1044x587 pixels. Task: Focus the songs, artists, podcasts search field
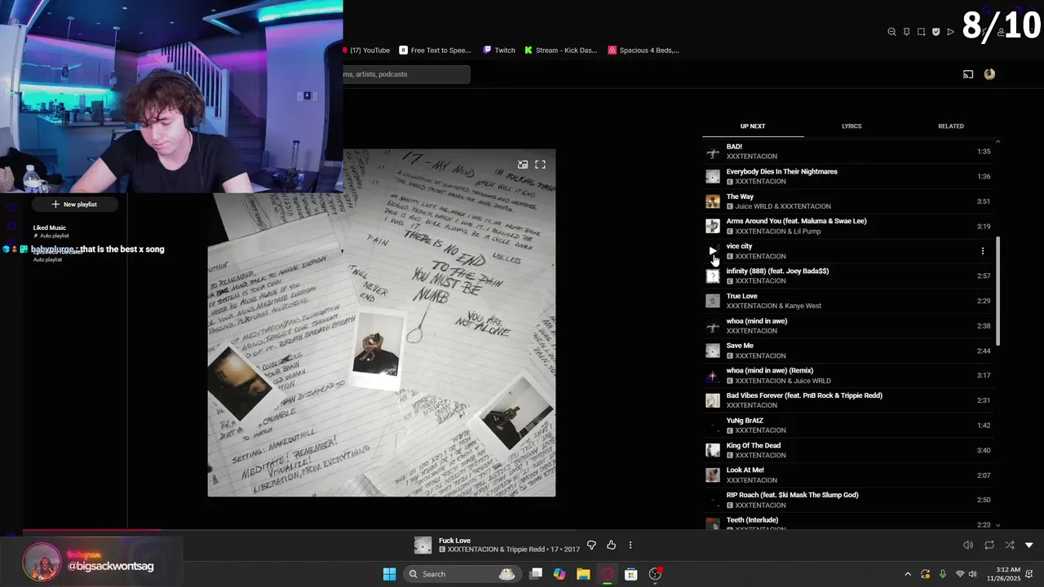pyautogui.click(x=406, y=74)
